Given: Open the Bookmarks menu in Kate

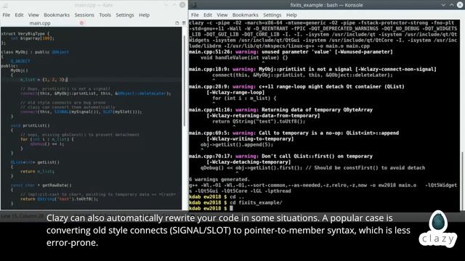Looking at the screenshot, I should (57, 14).
